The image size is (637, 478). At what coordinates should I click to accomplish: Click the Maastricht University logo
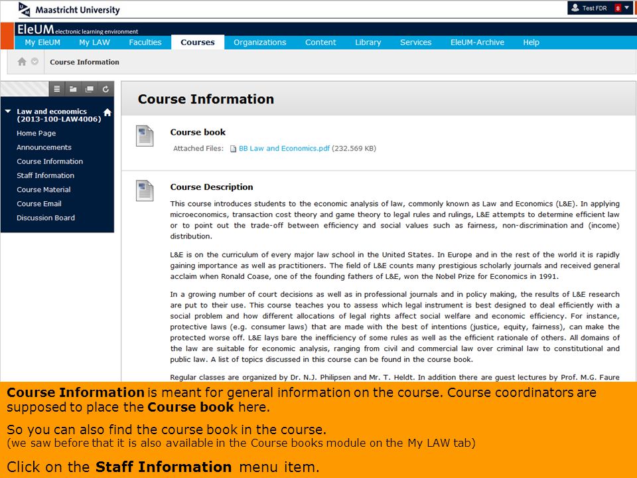69,9
